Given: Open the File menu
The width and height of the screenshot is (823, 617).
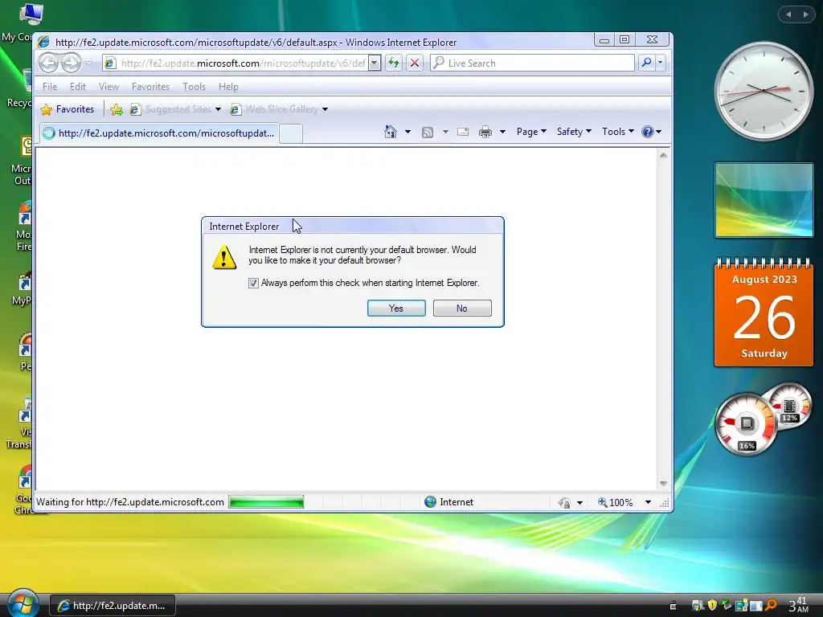Looking at the screenshot, I should [50, 87].
